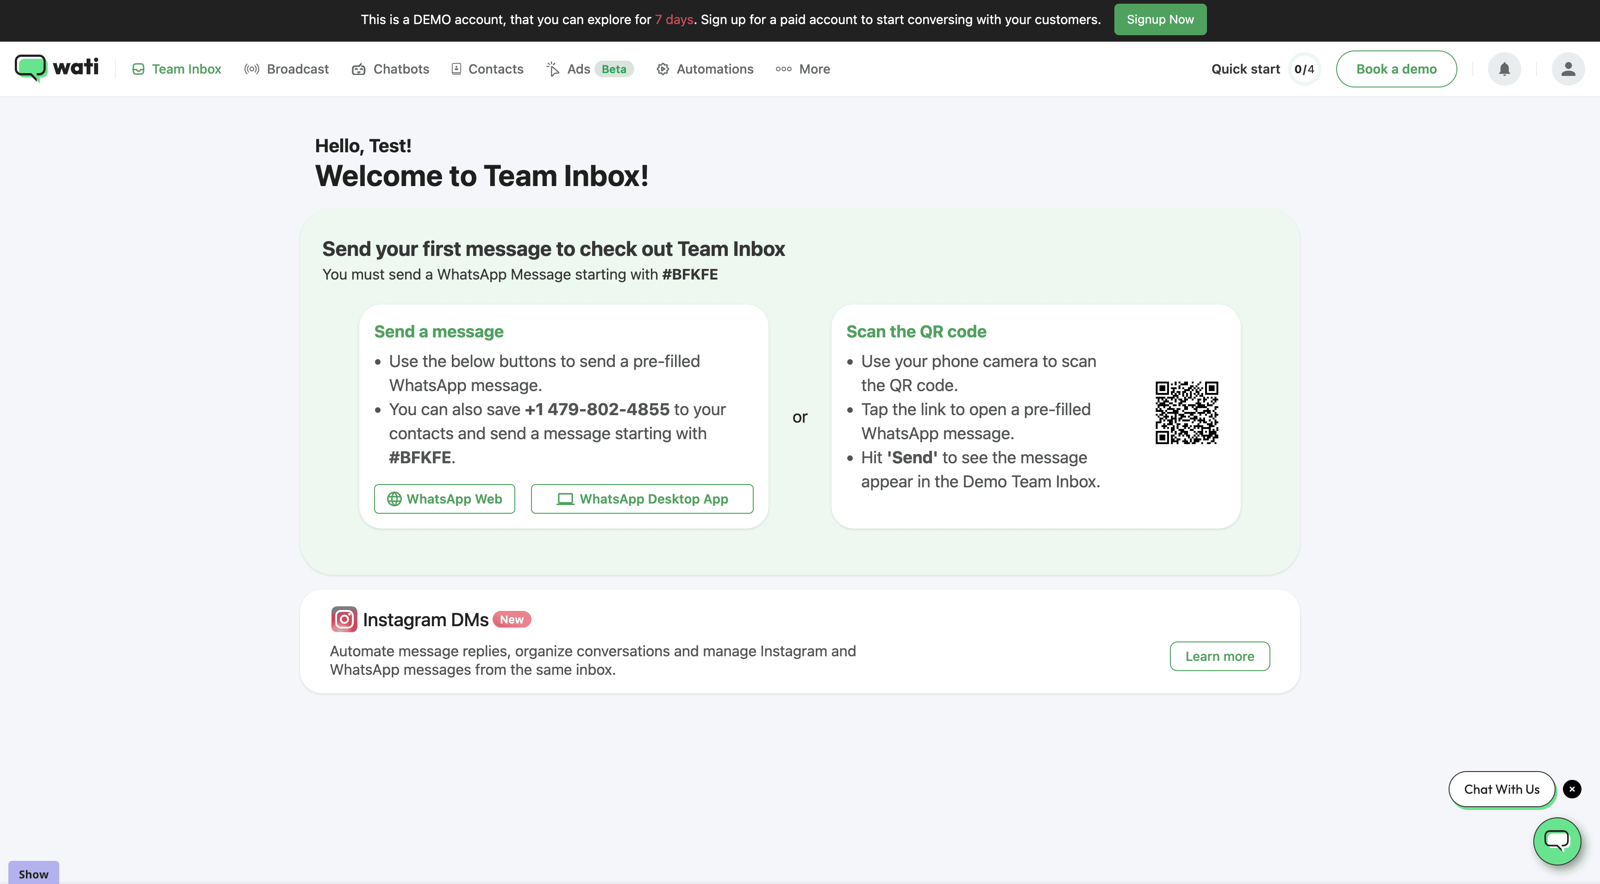Screen dimensions: 1600x884
Task: Open WhatsApp Web with pre-filled message
Action: click(444, 499)
